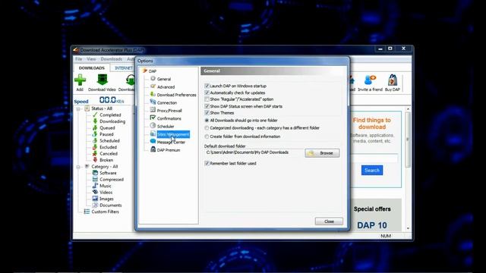Image resolution: width=486 pixels, height=273 pixels.
Task: Open the Connection settings icon
Action: click(x=153, y=102)
